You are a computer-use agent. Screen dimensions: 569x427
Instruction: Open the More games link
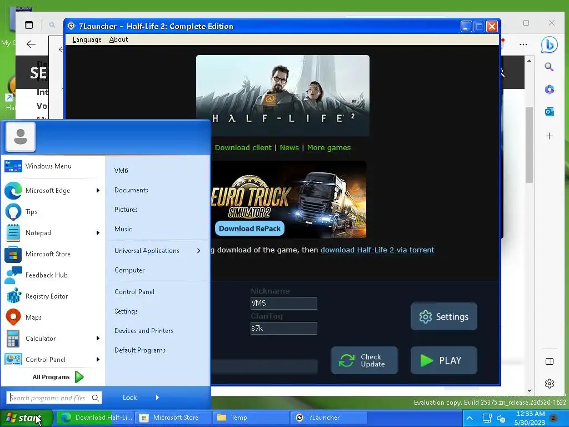(x=329, y=148)
